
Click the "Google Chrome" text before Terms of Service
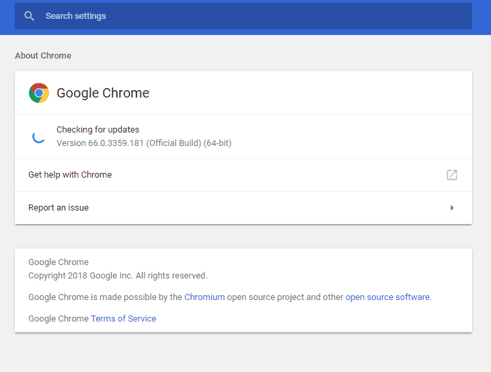pos(59,319)
